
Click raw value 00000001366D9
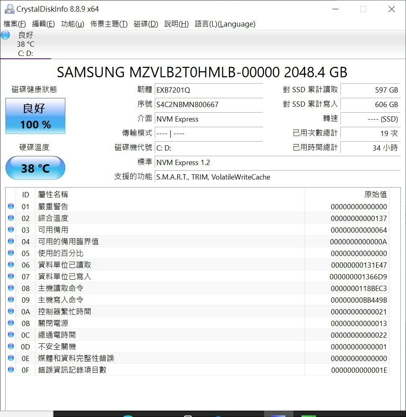pyautogui.click(x=358, y=277)
